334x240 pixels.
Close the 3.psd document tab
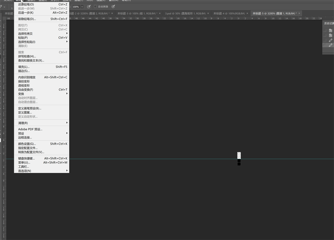click(x=208, y=13)
